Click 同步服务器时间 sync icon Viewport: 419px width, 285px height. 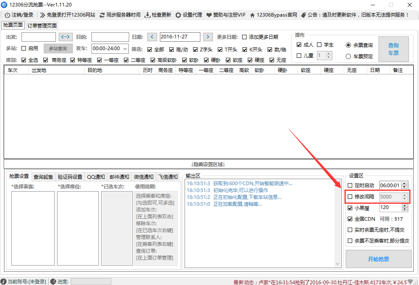click(x=102, y=15)
